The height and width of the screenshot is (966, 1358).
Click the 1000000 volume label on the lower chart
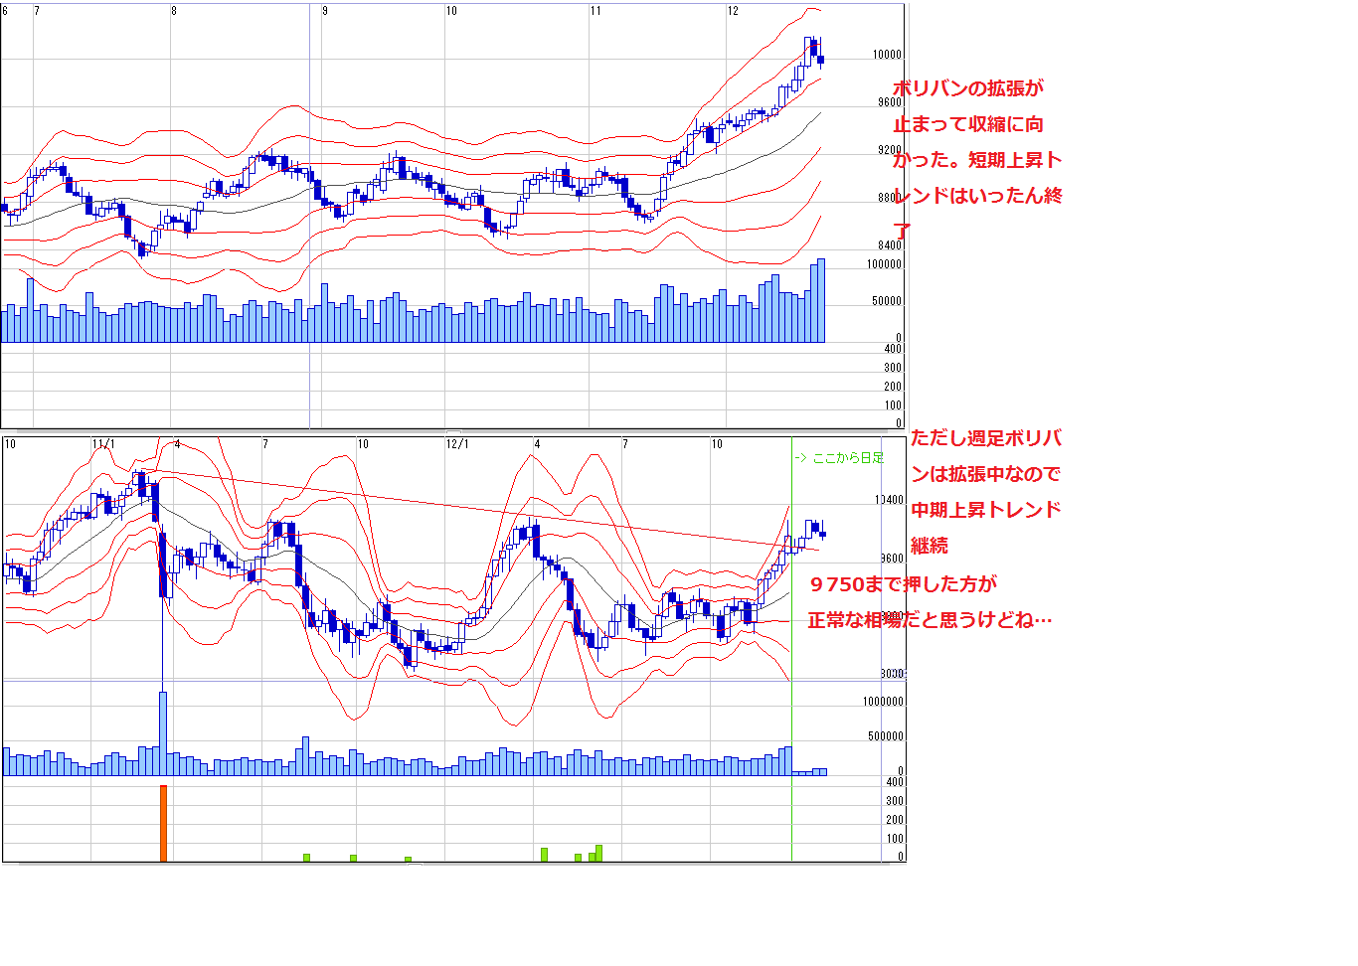(x=883, y=702)
